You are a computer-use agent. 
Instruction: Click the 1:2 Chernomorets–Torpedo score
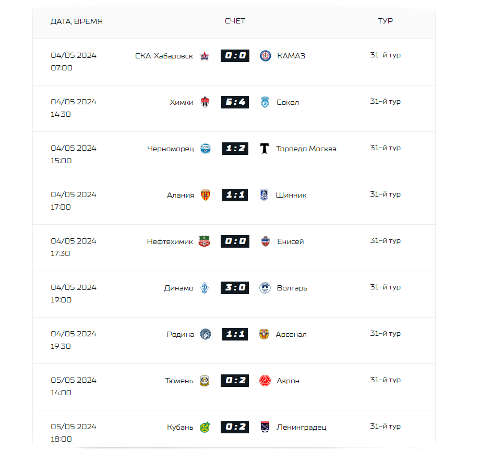235,149
